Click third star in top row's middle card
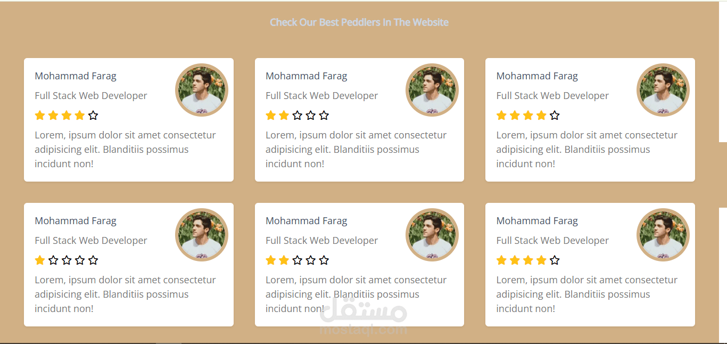727x344 pixels. click(298, 116)
